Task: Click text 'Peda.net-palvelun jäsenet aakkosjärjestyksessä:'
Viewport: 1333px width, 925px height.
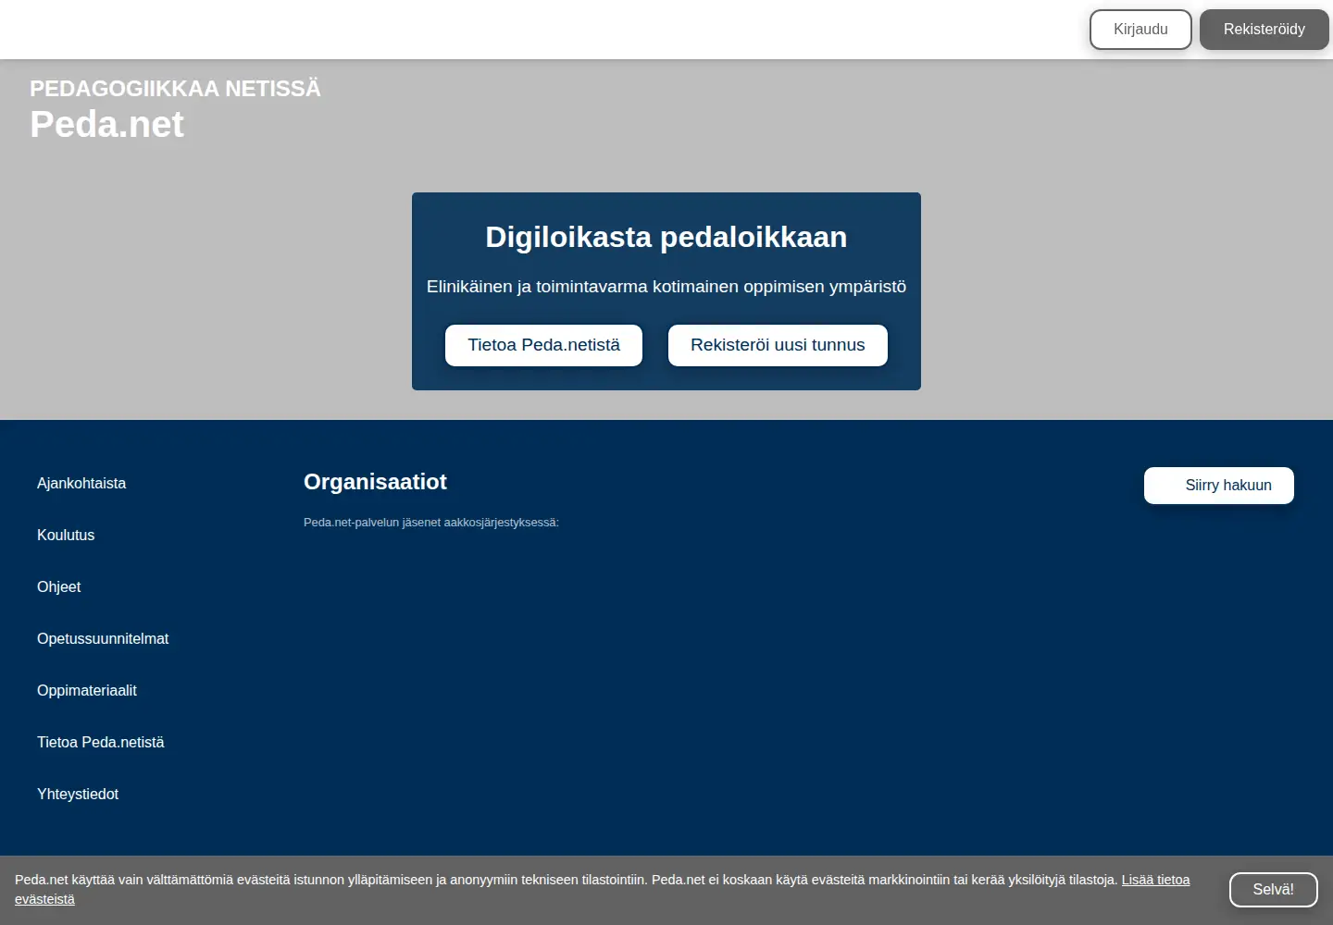Action: 431,523
